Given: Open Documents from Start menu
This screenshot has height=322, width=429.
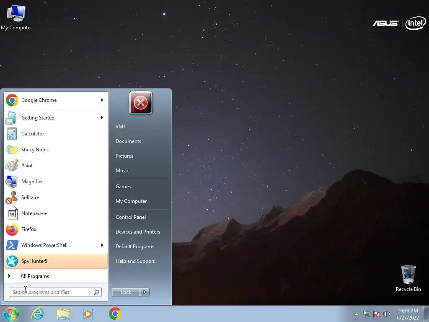Looking at the screenshot, I should click(x=128, y=141).
